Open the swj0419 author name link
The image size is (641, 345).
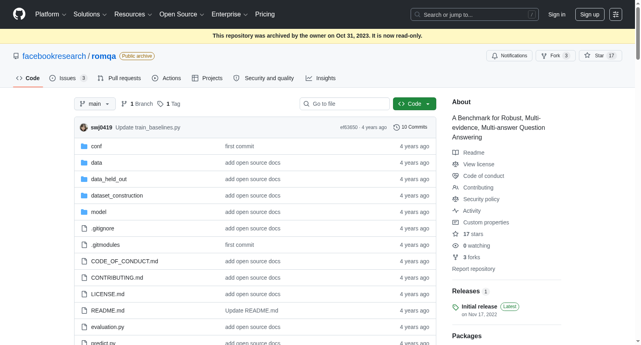101,127
